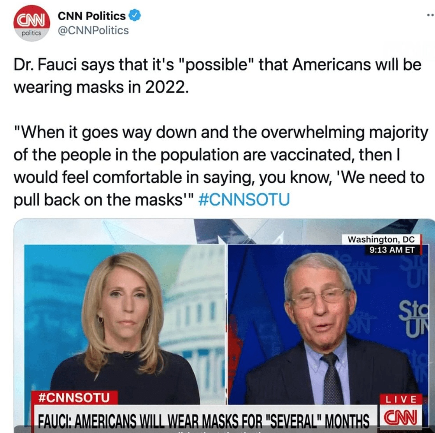Follow the blue #CNNSOTU hashtag link
The height and width of the screenshot is (433, 435).
244,199
